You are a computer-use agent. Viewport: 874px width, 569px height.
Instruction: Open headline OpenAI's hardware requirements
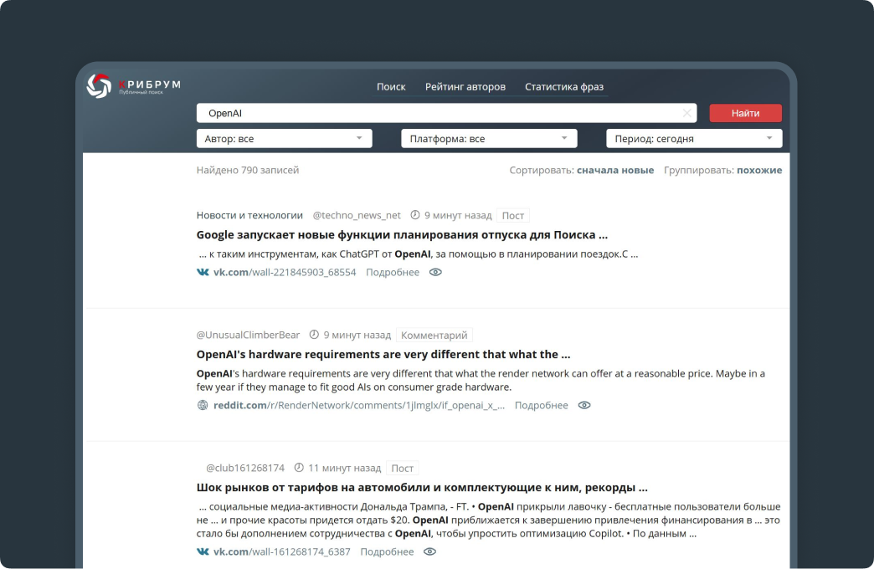click(x=383, y=355)
